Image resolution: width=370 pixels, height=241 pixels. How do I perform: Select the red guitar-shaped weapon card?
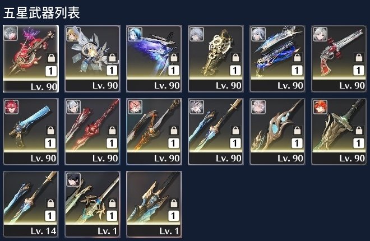[x=31, y=59]
